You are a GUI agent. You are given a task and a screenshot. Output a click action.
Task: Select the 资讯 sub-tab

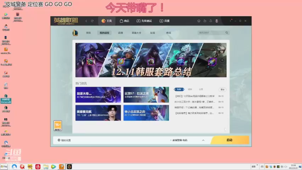tap(88, 33)
